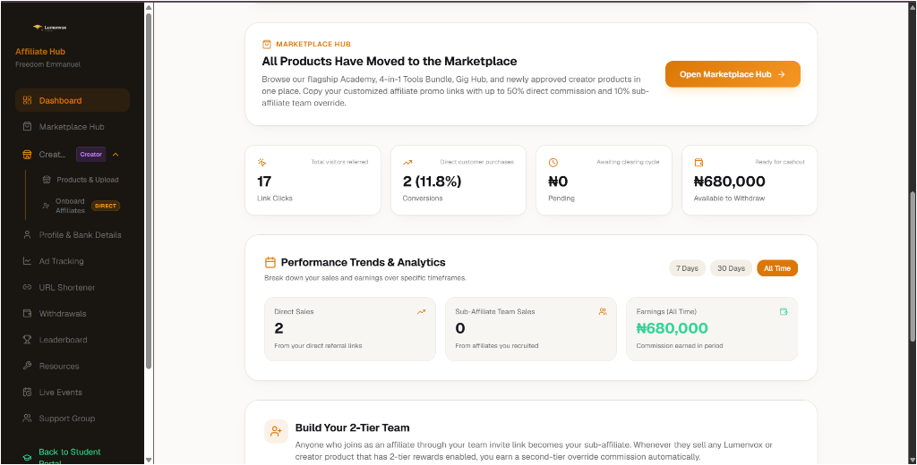
Task: Click the Withdrawals wallet icon
Action: click(x=27, y=314)
